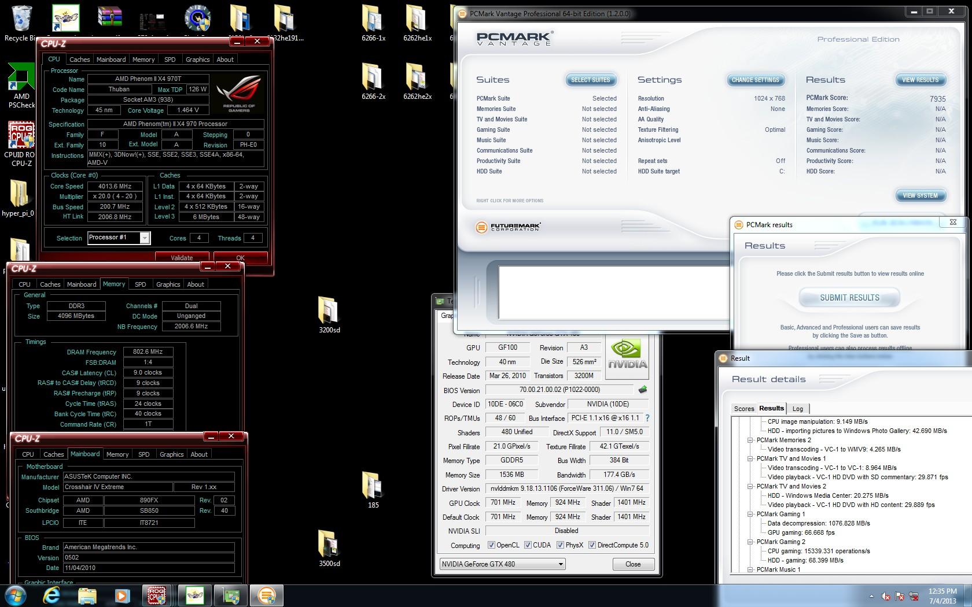This screenshot has width=972, height=607.
Task: Open the hyper_pi_0 folder on desktop
Action: (x=19, y=198)
